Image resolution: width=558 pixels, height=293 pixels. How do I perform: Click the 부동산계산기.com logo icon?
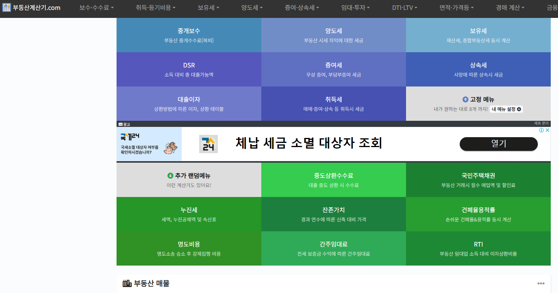(x=6, y=7)
